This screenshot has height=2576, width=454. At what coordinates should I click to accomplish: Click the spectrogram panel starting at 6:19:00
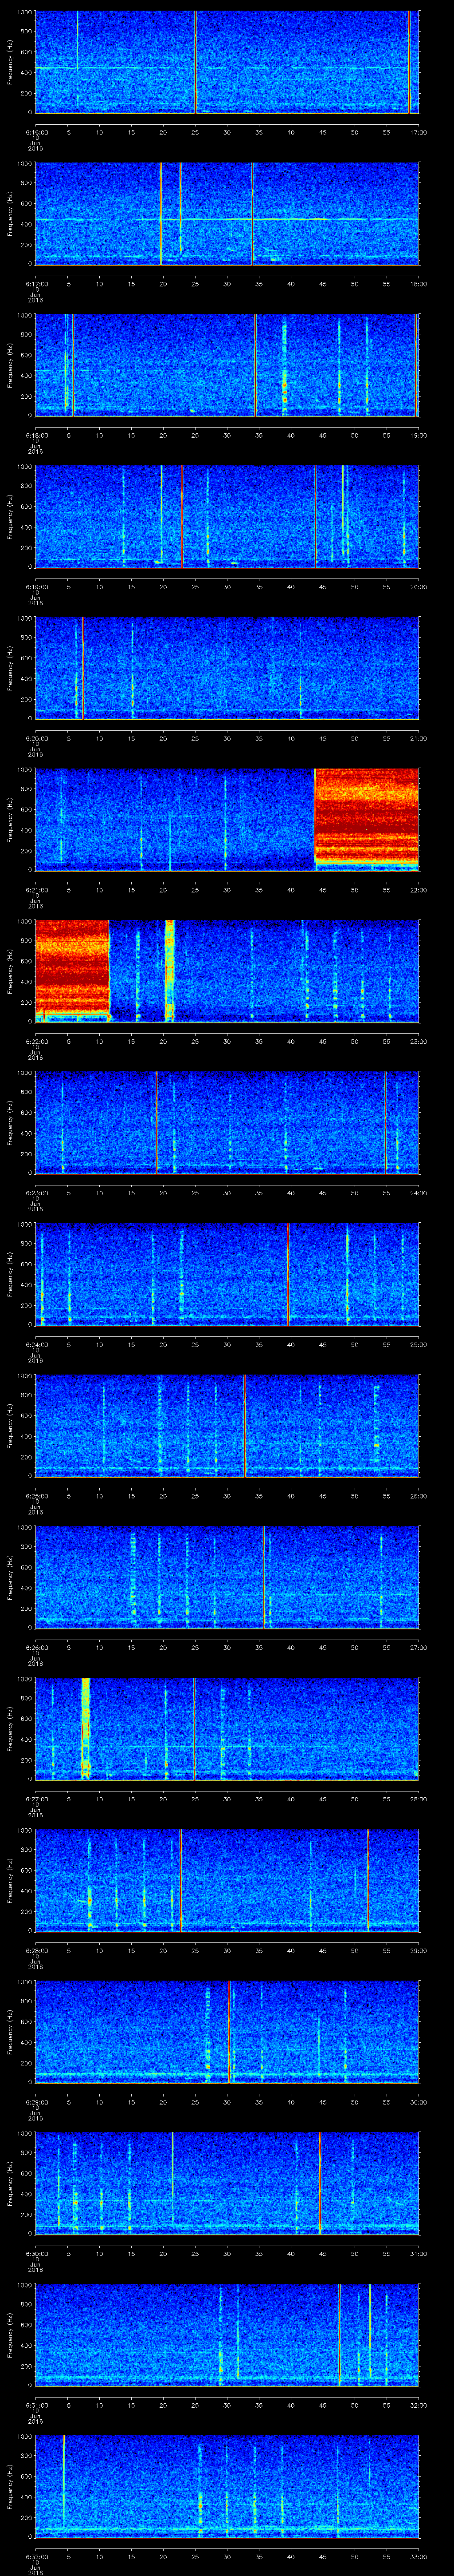227,517
